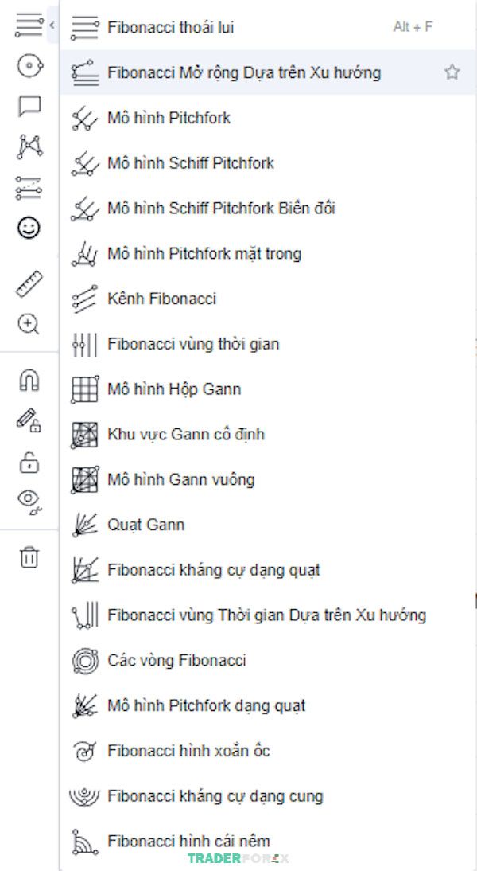Collapse the Fibonacci tools flyout arrow
Viewport: 477px width, 871px height.
pyautogui.click(x=52, y=25)
